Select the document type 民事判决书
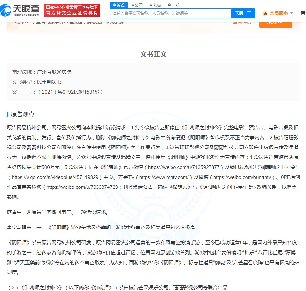306x291 pixels. point(49,82)
